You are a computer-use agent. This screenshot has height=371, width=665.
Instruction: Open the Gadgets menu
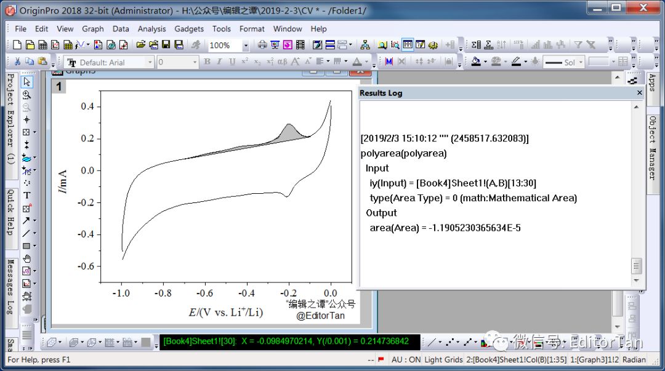tap(189, 29)
